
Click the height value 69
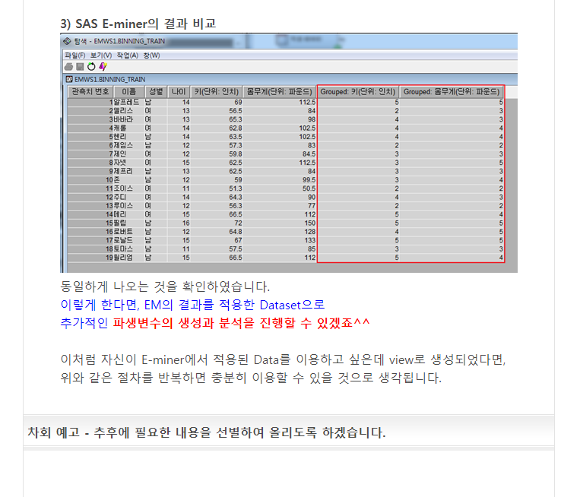click(x=238, y=102)
